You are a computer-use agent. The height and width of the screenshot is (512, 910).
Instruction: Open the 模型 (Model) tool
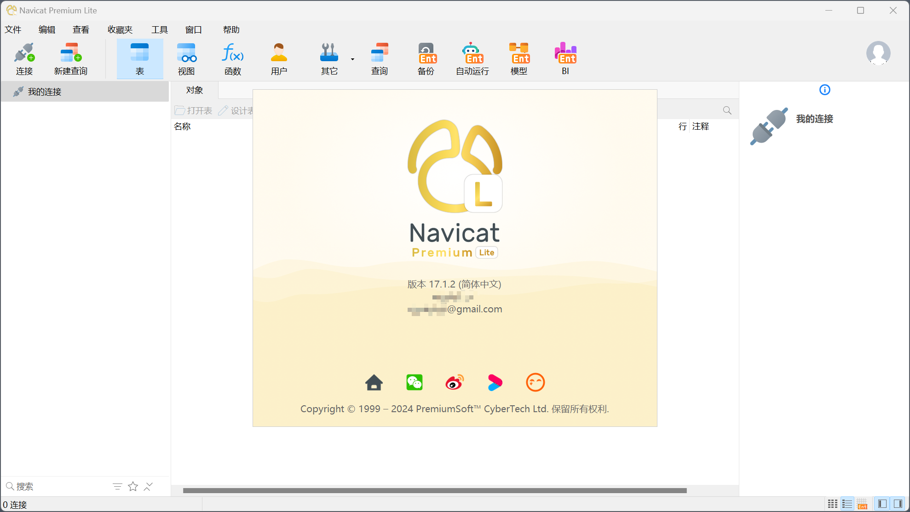(519, 58)
